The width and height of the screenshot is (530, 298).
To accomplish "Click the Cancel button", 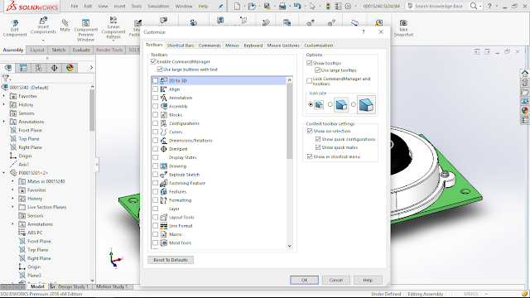I will click(336, 280).
